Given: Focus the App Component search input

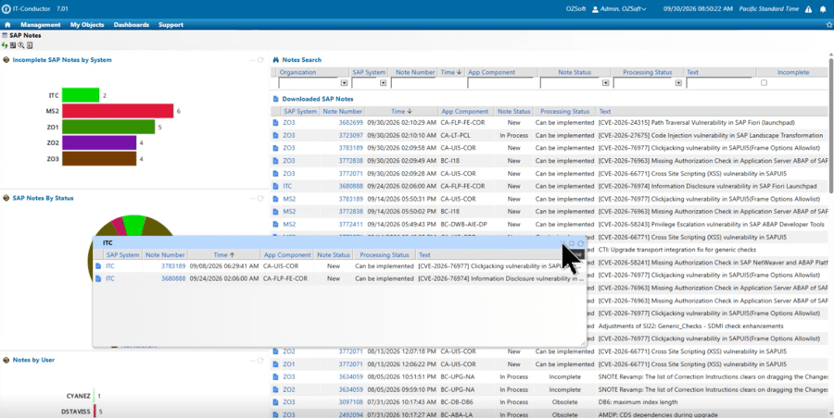Looking at the screenshot, I should (x=500, y=83).
